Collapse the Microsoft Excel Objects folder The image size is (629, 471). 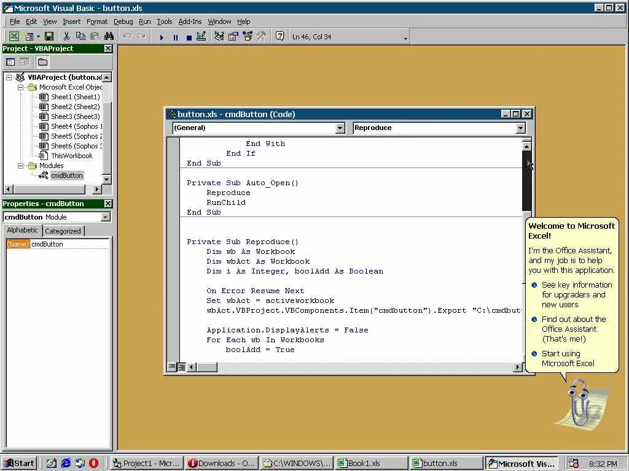click(x=21, y=87)
